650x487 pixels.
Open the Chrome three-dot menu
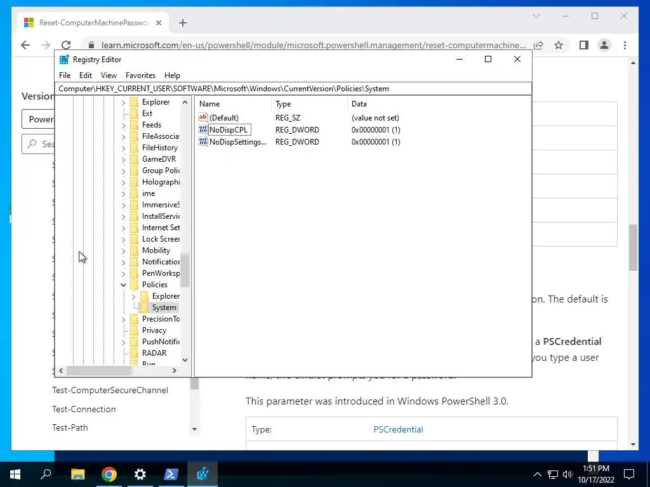click(625, 45)
